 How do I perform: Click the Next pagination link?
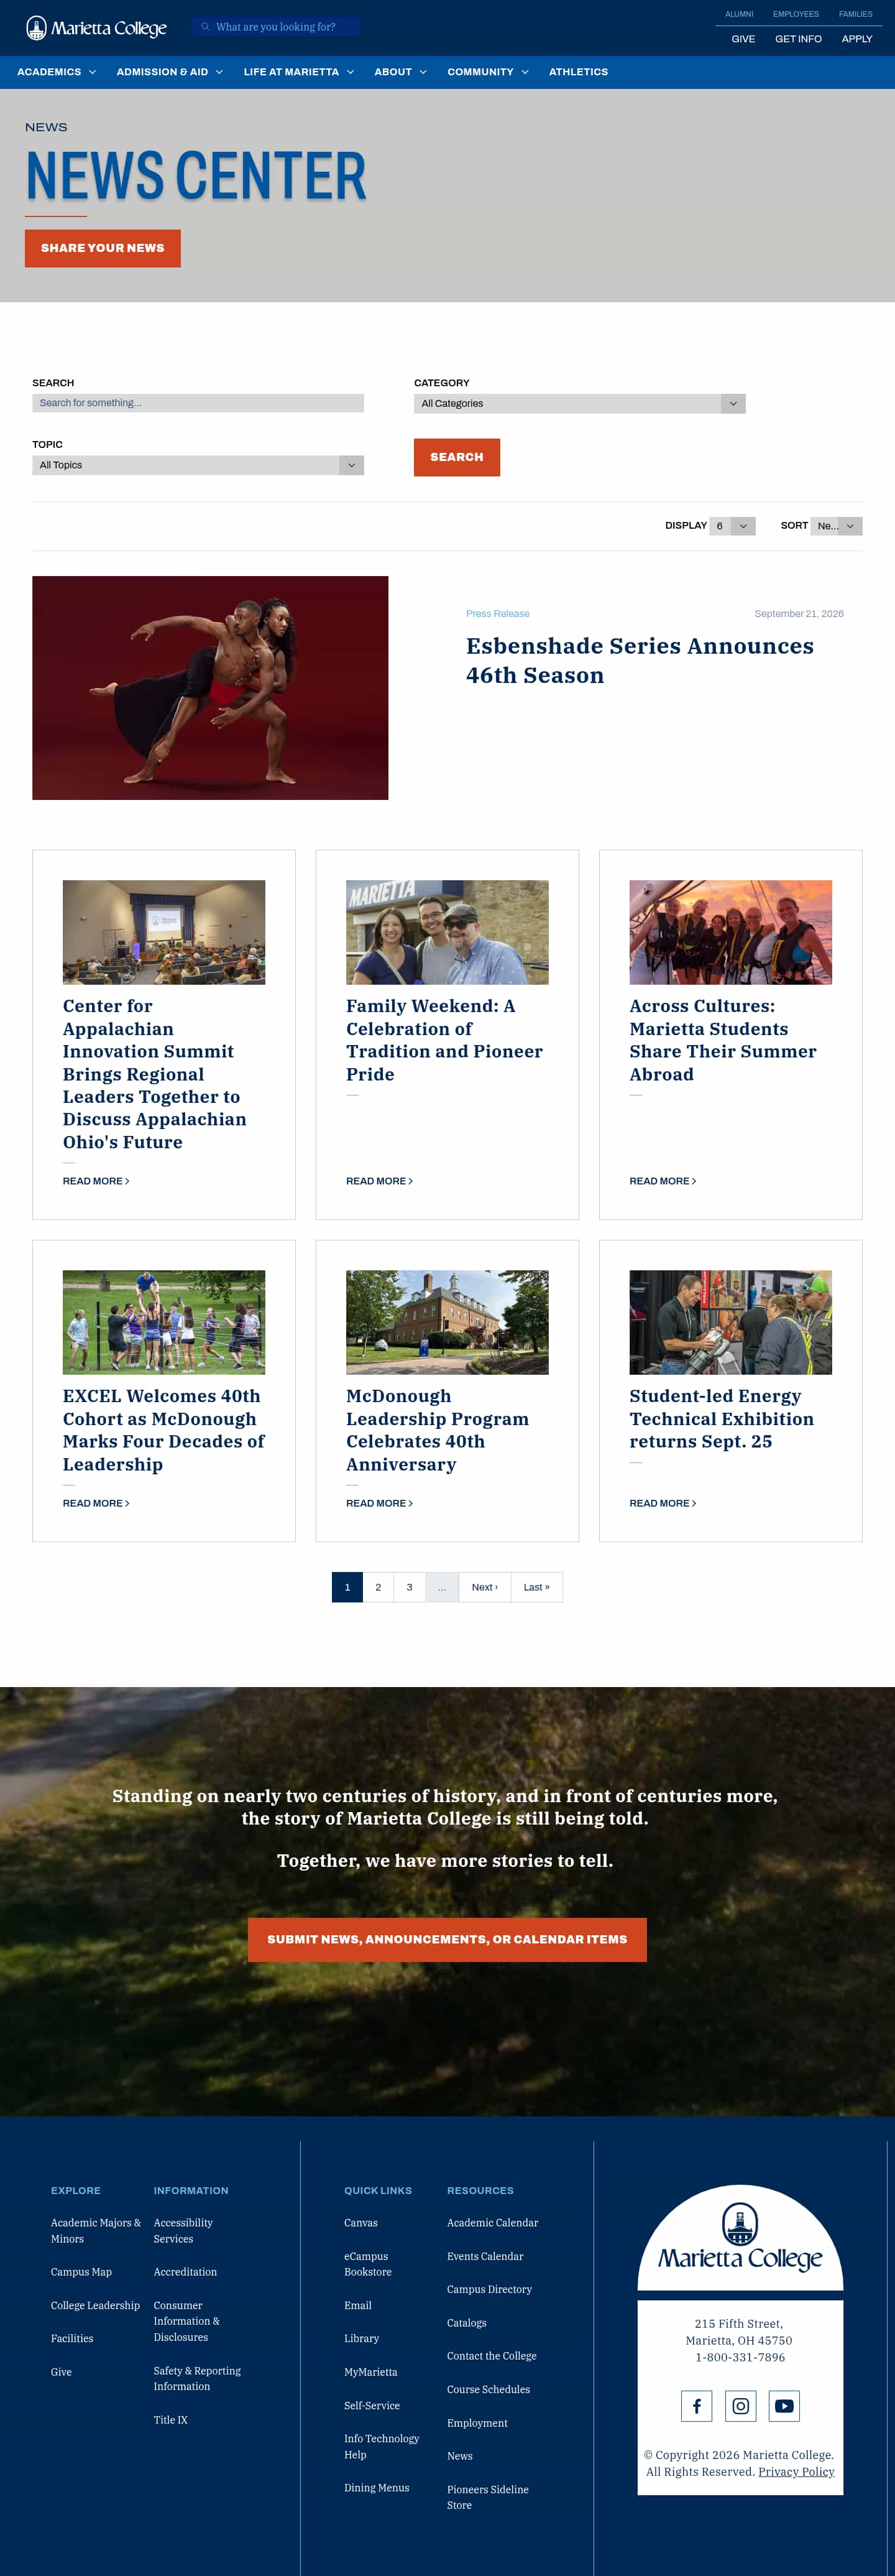484,1587
